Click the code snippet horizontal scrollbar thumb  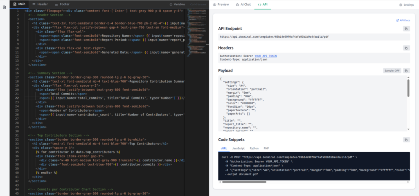[x=244, y=182]
